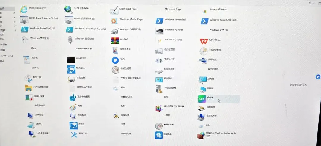Open the Windows 内存诊断 memory chip icon
321x146 pixels.
click(160, 31)
